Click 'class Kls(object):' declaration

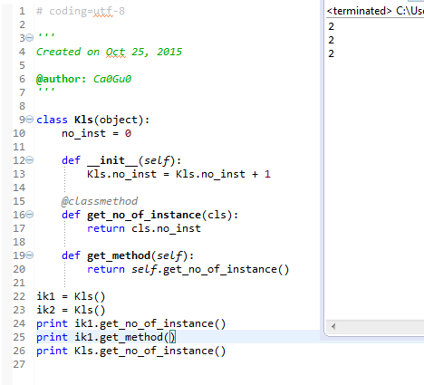(93, 120)
